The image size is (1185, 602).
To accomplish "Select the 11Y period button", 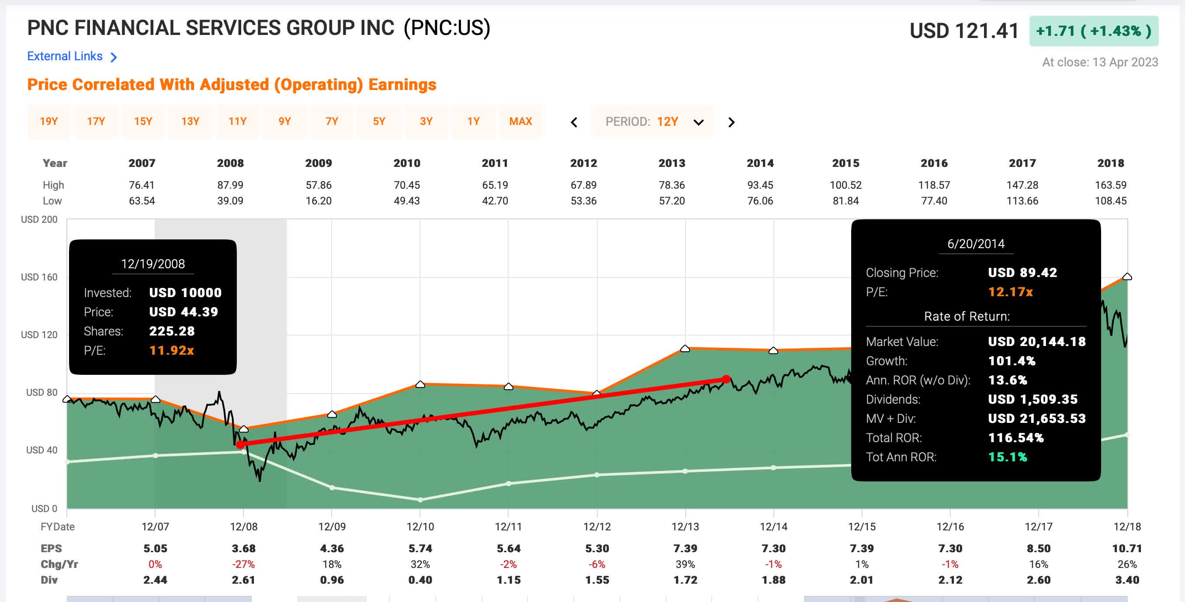I will [x=237, y=121].
